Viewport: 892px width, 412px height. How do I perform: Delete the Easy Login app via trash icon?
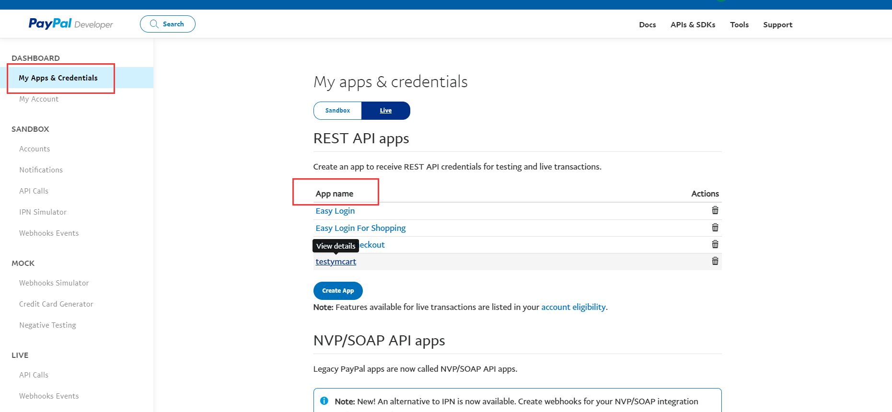pos(715,210)
